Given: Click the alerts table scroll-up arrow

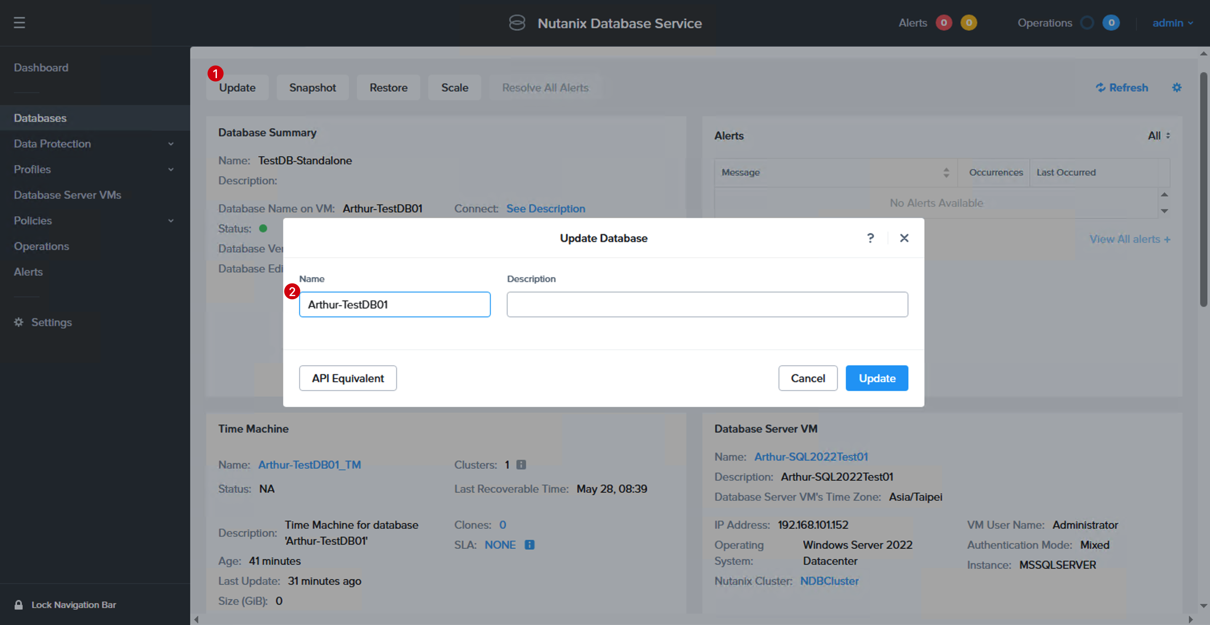Looking at the screenshot, I should point(1164,195).
